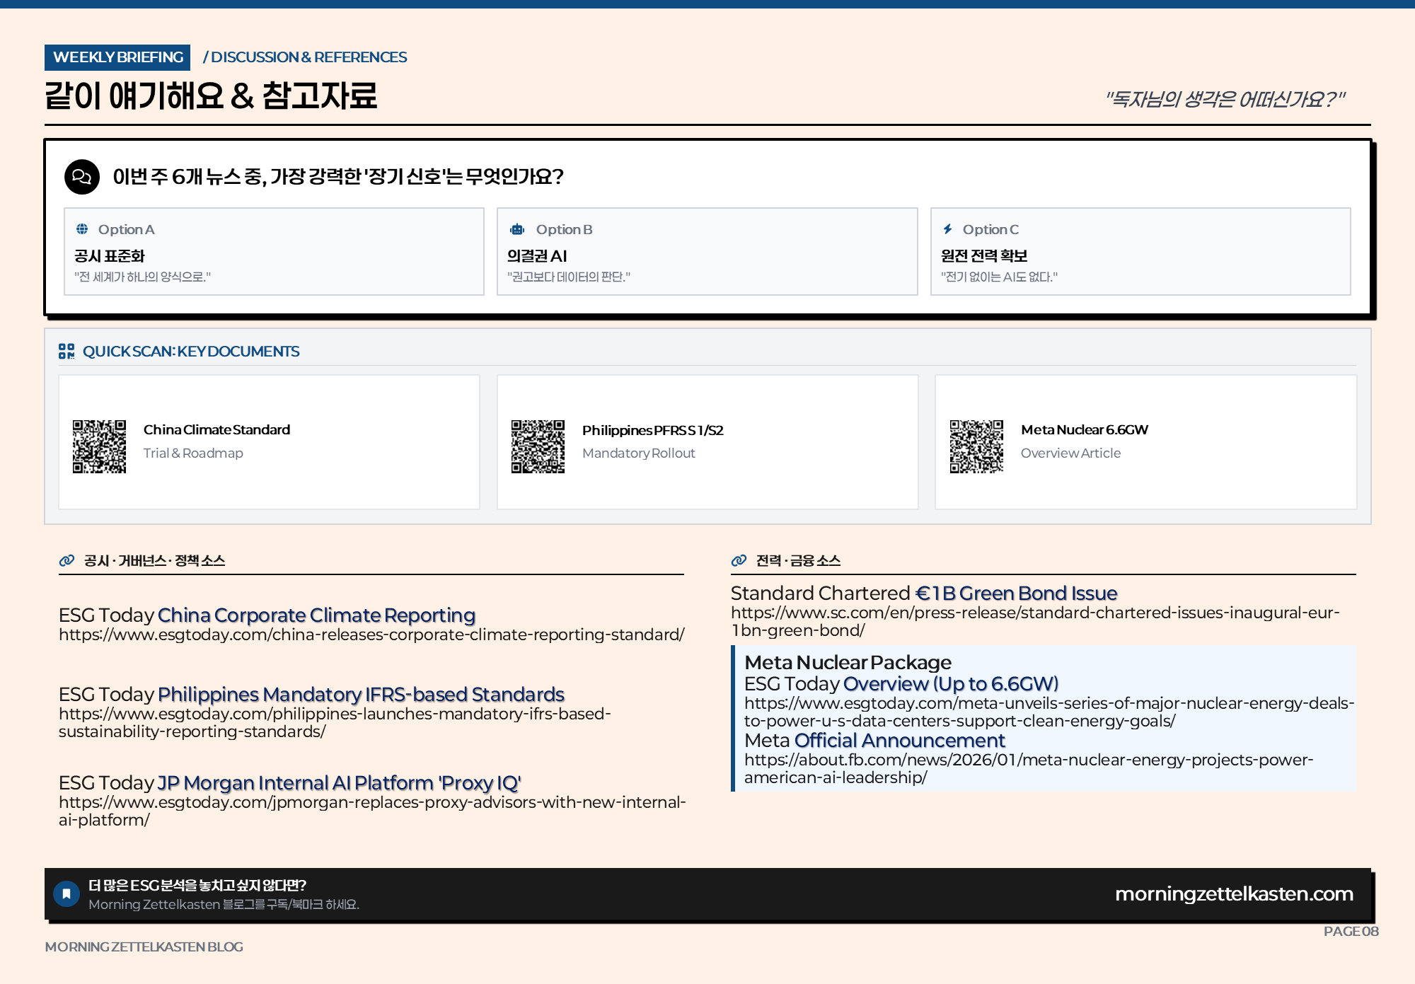Open JP Morgan Internal AI Platform 'Proxy IQ' link
The height and width of the screenshot is (984, 1415).
339,782
